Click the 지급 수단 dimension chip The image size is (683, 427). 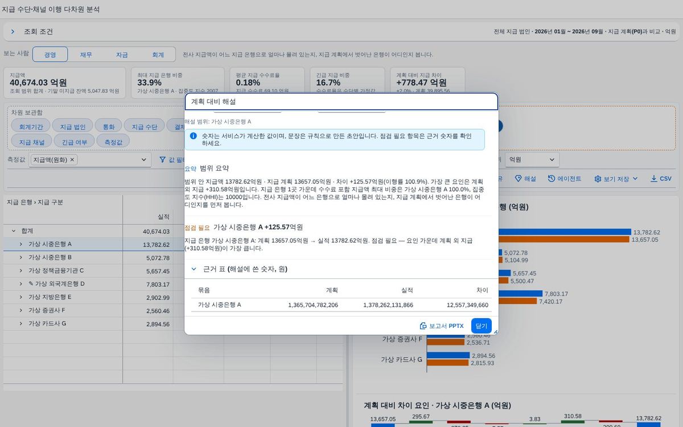point(145,126)
